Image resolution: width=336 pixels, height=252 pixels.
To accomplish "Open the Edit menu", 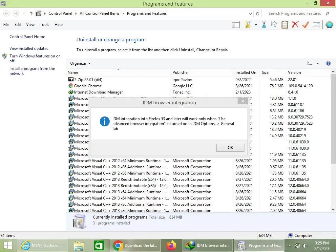I will (x=18, y=25).
